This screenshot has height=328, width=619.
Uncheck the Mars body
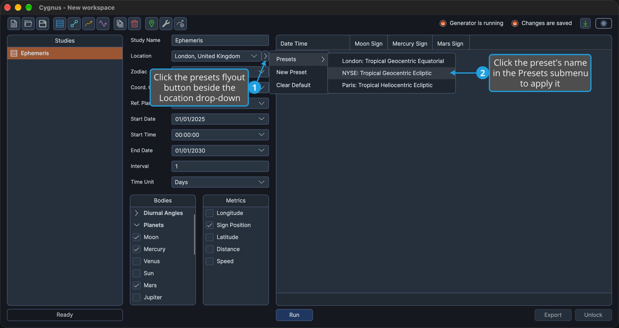tap(137, 285)
